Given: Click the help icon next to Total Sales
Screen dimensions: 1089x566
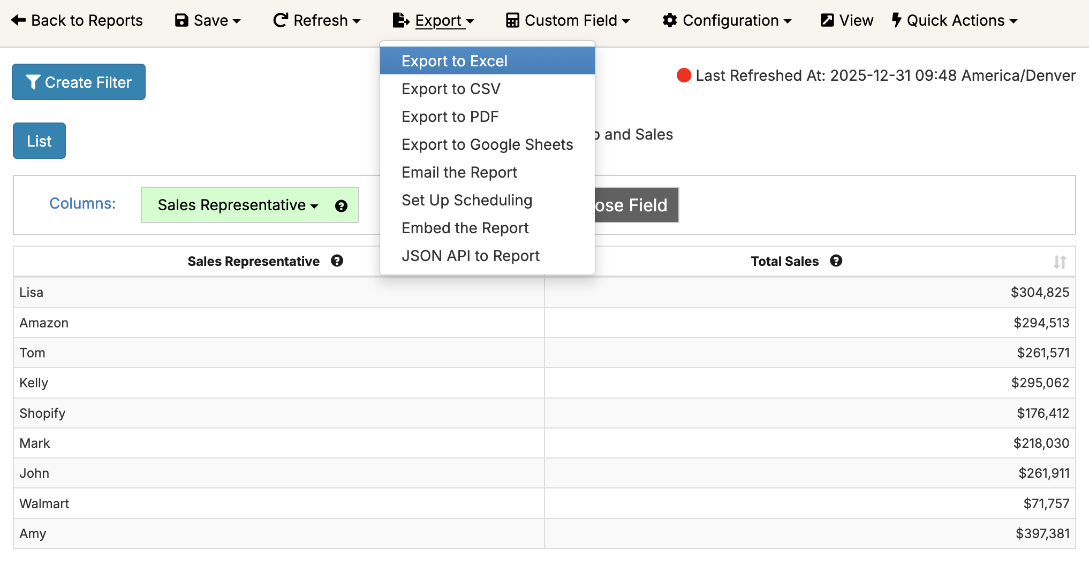Looking at the screenshot, I should [x=836, y=261].
